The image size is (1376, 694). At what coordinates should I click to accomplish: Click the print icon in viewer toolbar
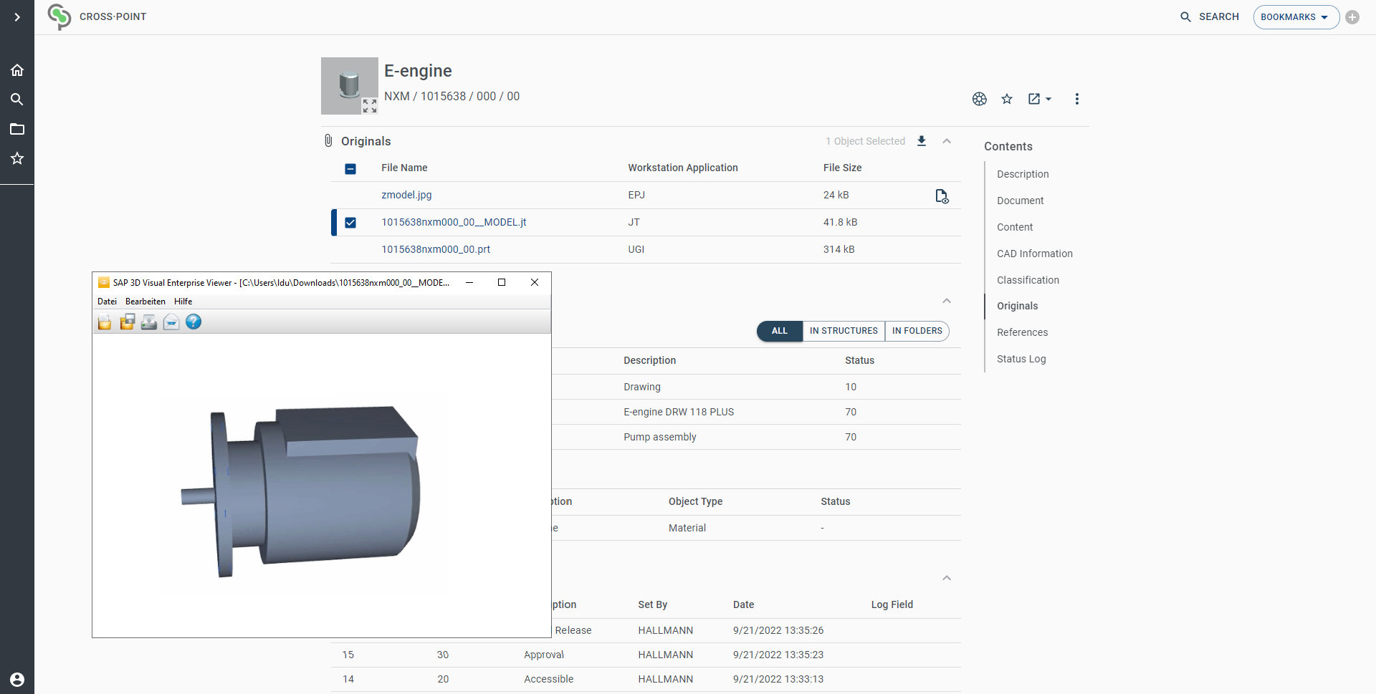(149, 322)
